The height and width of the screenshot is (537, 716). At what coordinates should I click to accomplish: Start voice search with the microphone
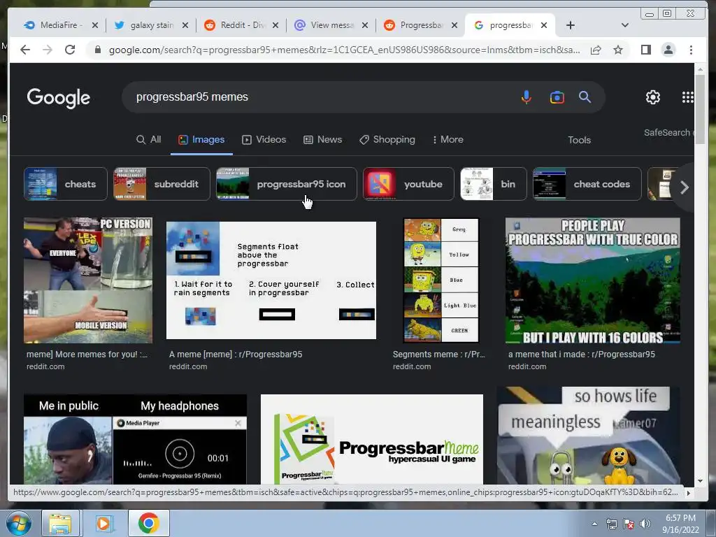click(x=527, y=96)
